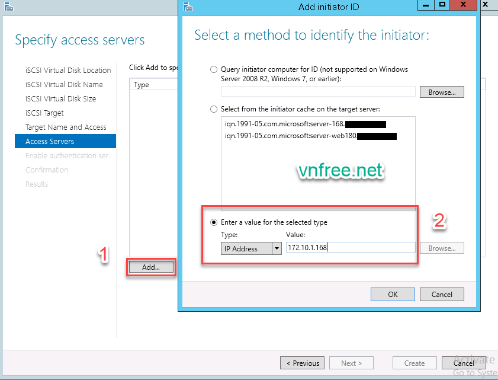Click the Type combo box arrow button
The image size is (498, 380).
pos(277,249)
